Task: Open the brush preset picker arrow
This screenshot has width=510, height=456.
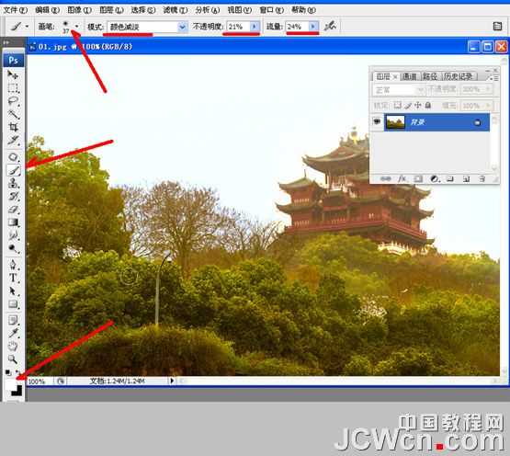Action: pyautogui.click(x=77, y=26)
